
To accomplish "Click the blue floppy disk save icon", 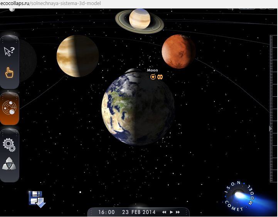I will click(37, 199).
